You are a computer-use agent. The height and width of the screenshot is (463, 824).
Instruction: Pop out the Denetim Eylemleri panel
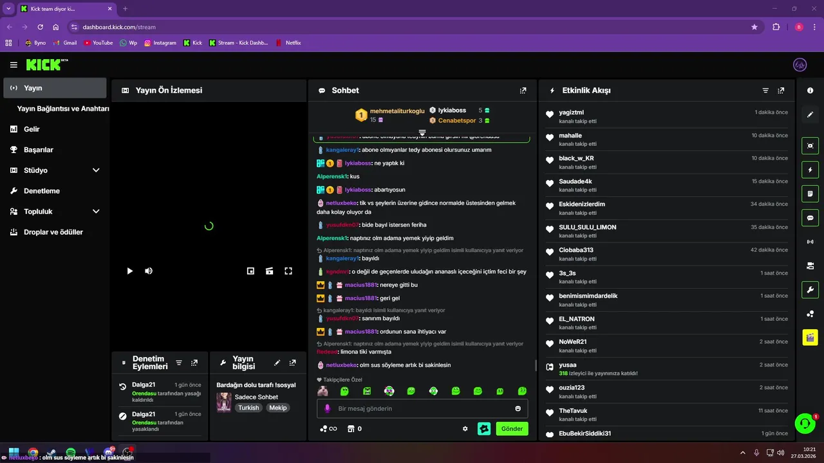coord(194,363)
